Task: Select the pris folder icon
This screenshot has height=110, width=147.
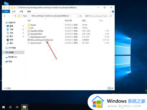Action: (x=29, y=28)
